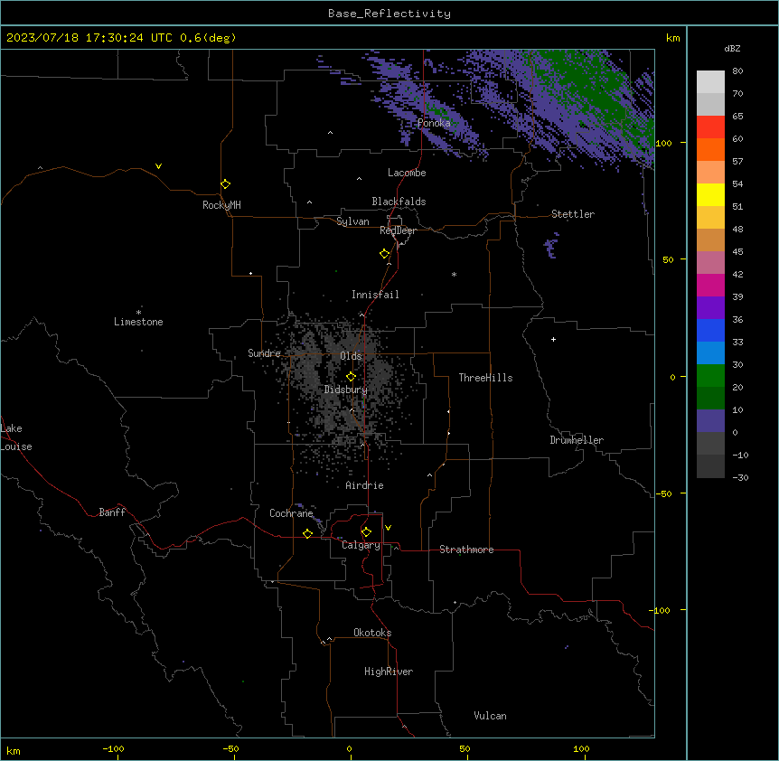Select the yellow diamond marker south of RedDeer

(x=385, y=254)
